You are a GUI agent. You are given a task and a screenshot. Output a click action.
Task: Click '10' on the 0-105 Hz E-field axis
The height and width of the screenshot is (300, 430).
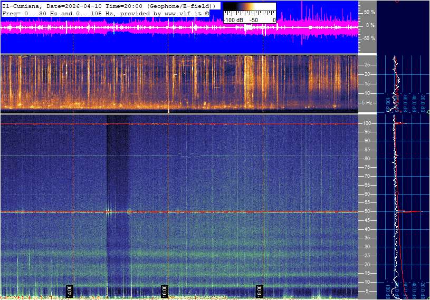click(x=367, y=282)
